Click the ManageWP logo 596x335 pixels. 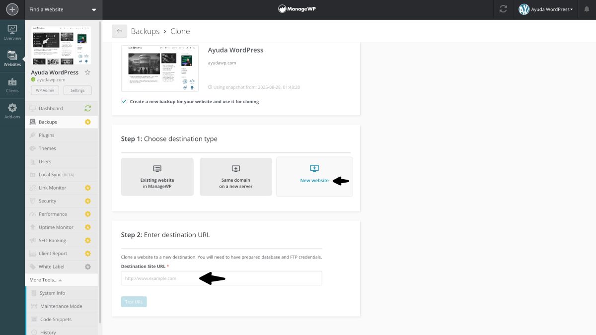tap(297, 8)
